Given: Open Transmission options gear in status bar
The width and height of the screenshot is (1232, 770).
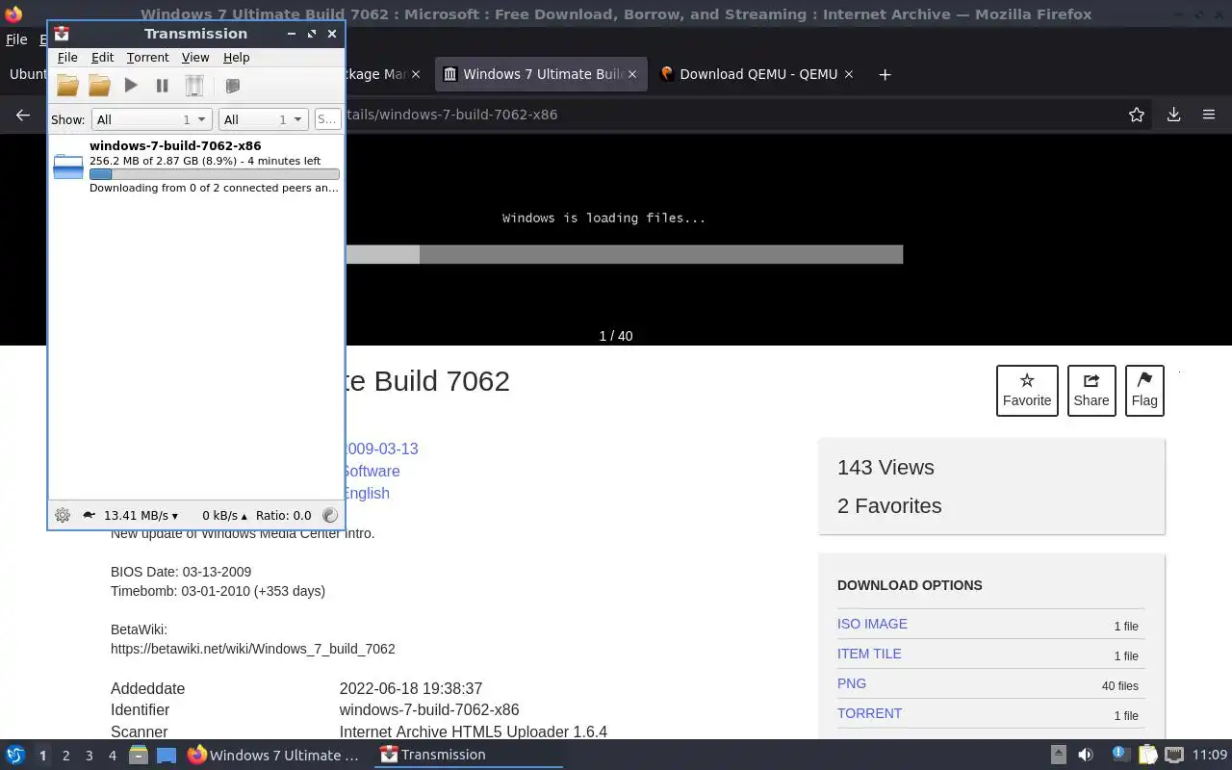Looking at the screenshot, I should [63, 515].
